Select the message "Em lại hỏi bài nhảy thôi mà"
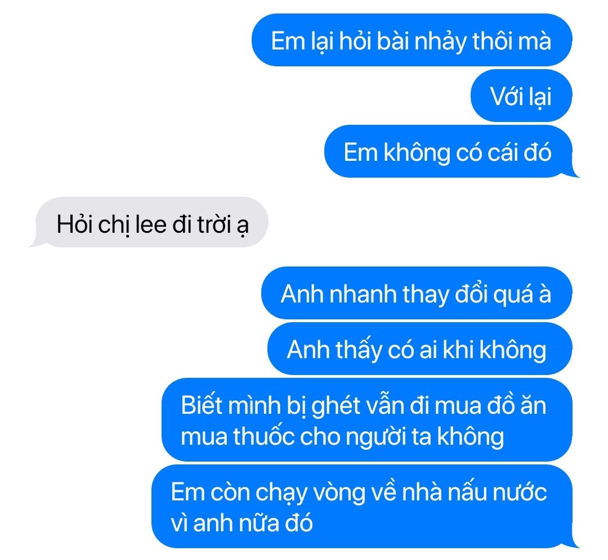The image size is (608, 560). [412, 40]
